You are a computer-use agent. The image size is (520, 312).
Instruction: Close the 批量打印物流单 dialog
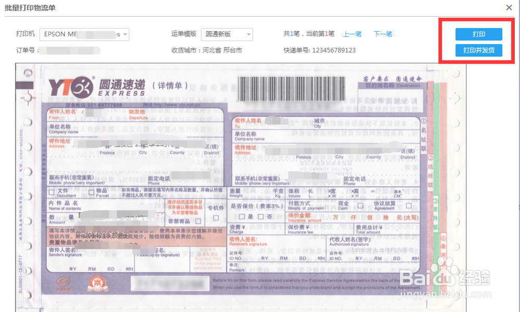[508, 7]
